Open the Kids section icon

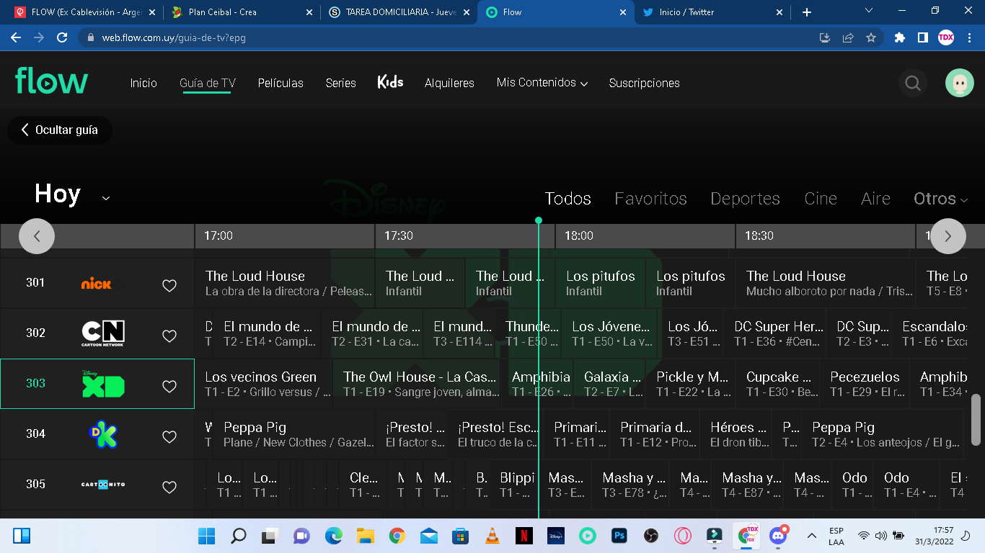pyautogui.click(x=390, y=82)
